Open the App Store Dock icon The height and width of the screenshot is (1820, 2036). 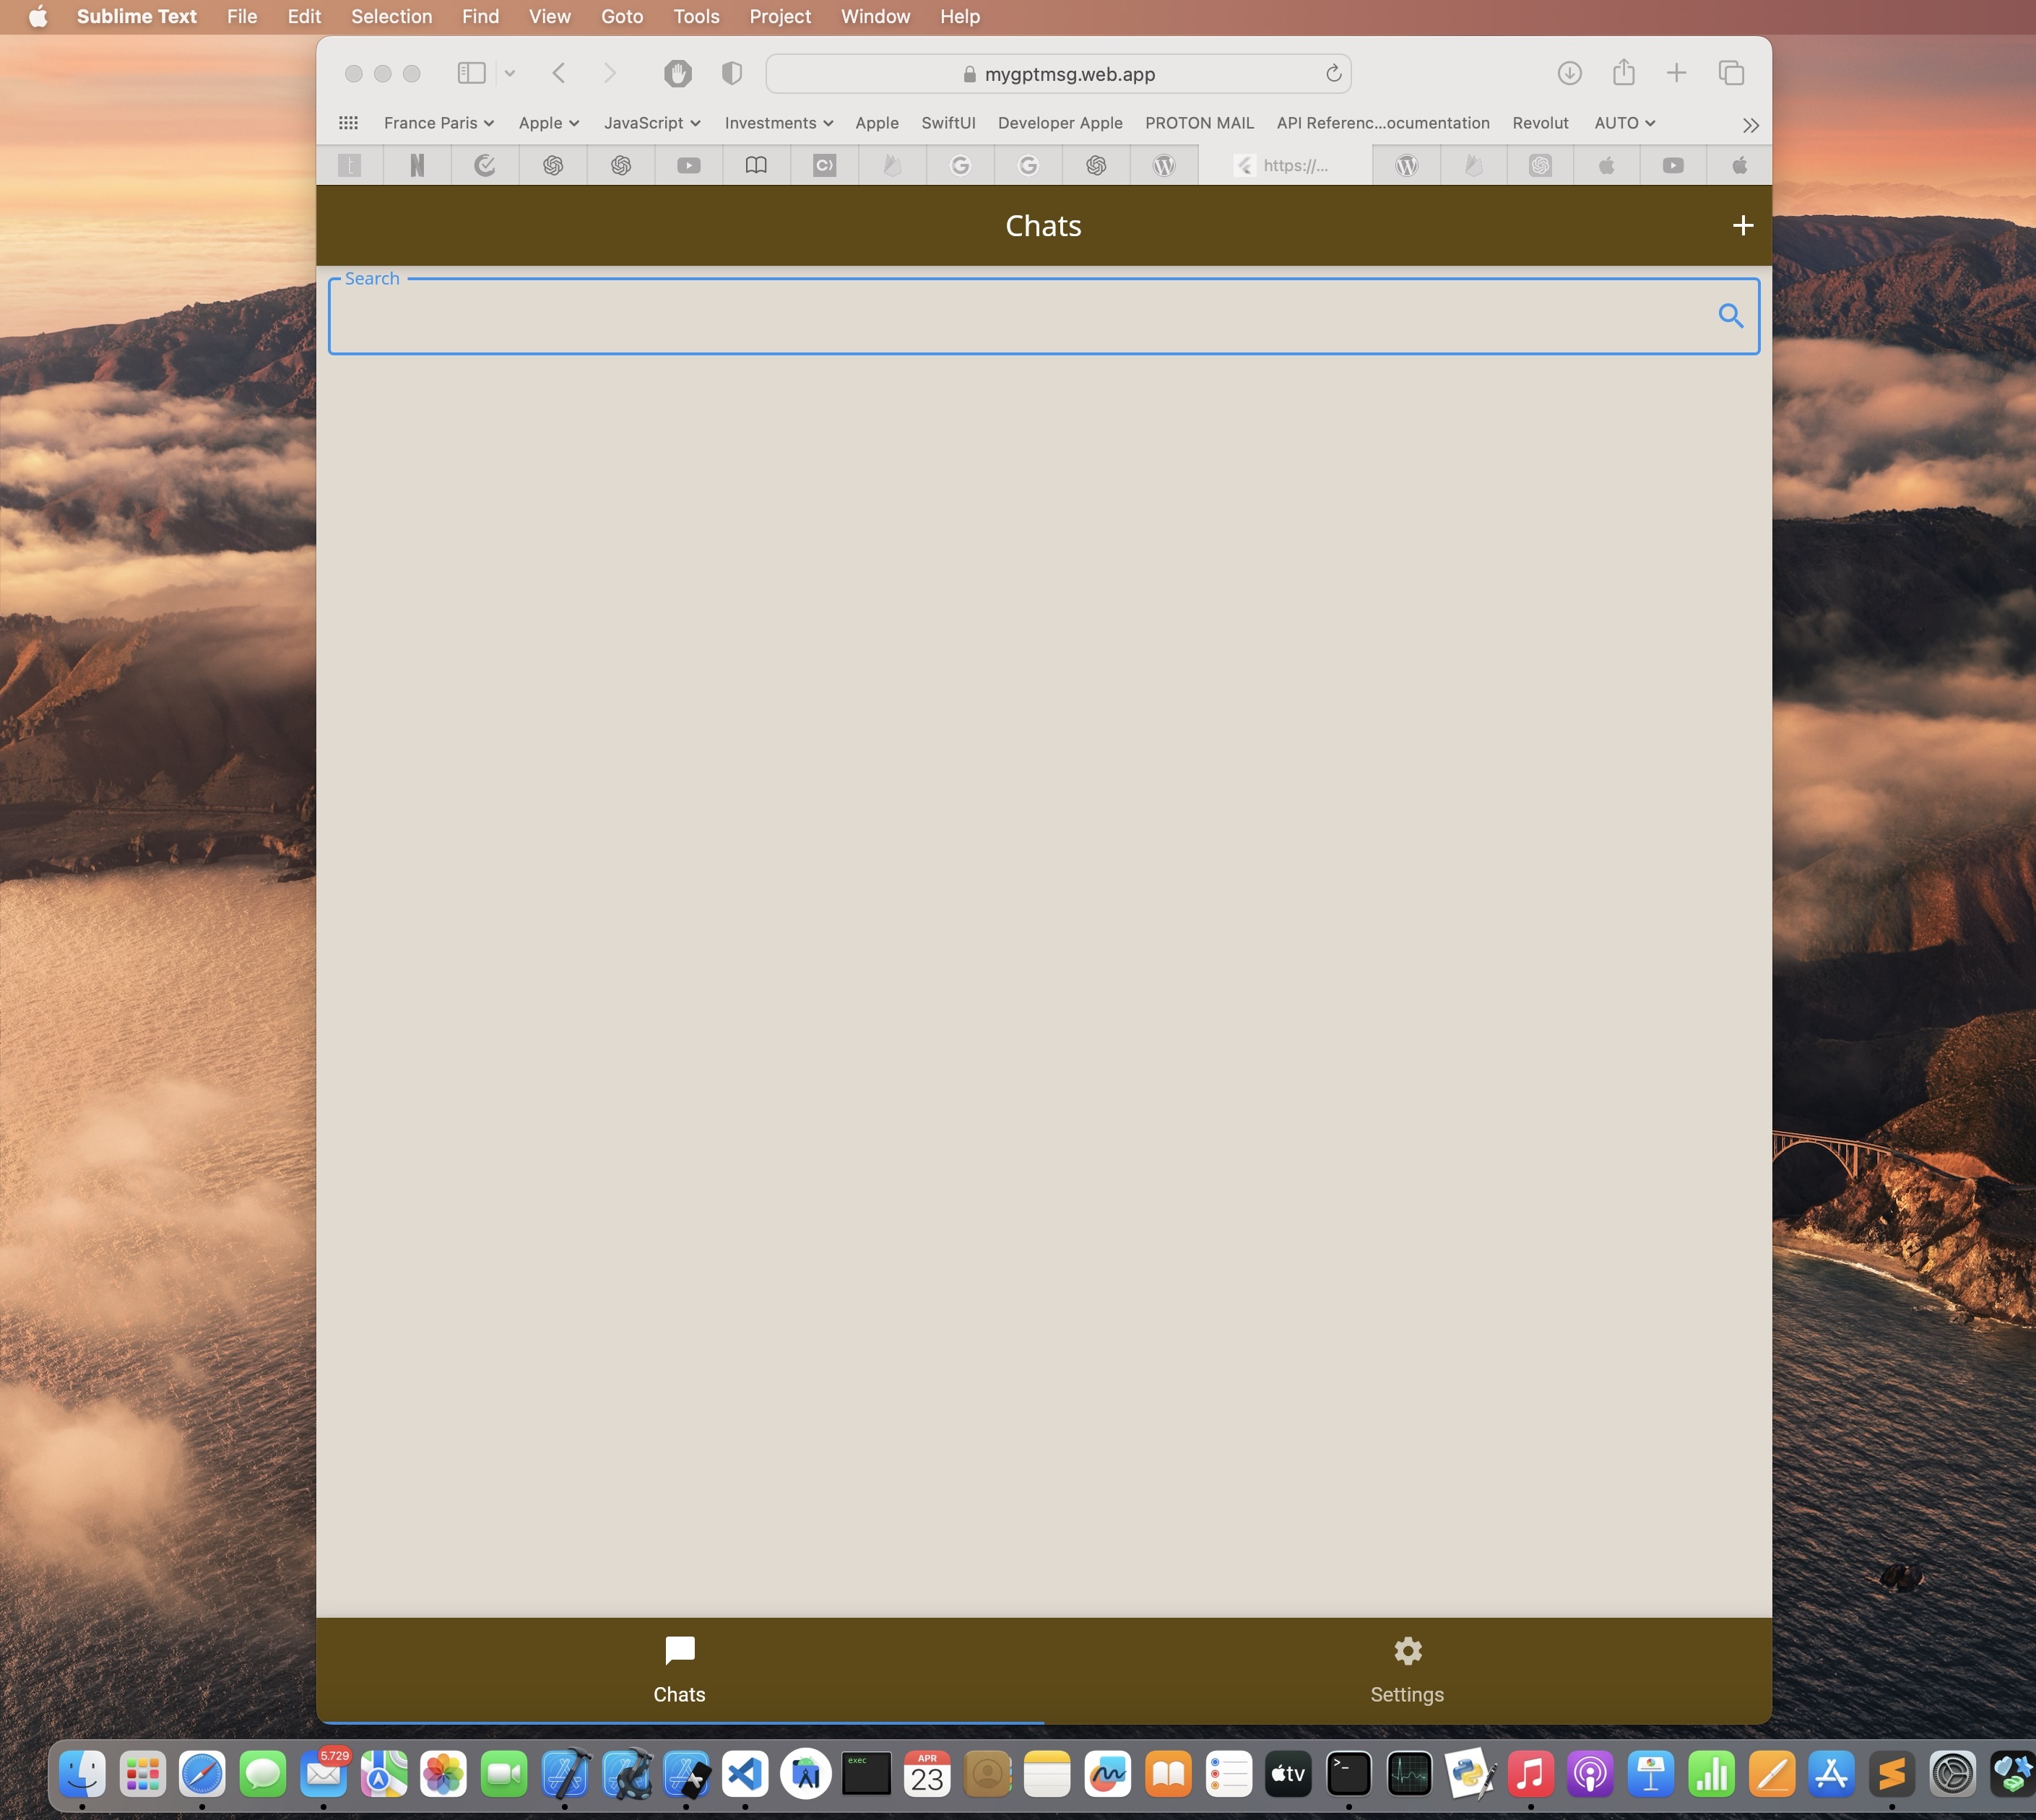[1831, 1774]
